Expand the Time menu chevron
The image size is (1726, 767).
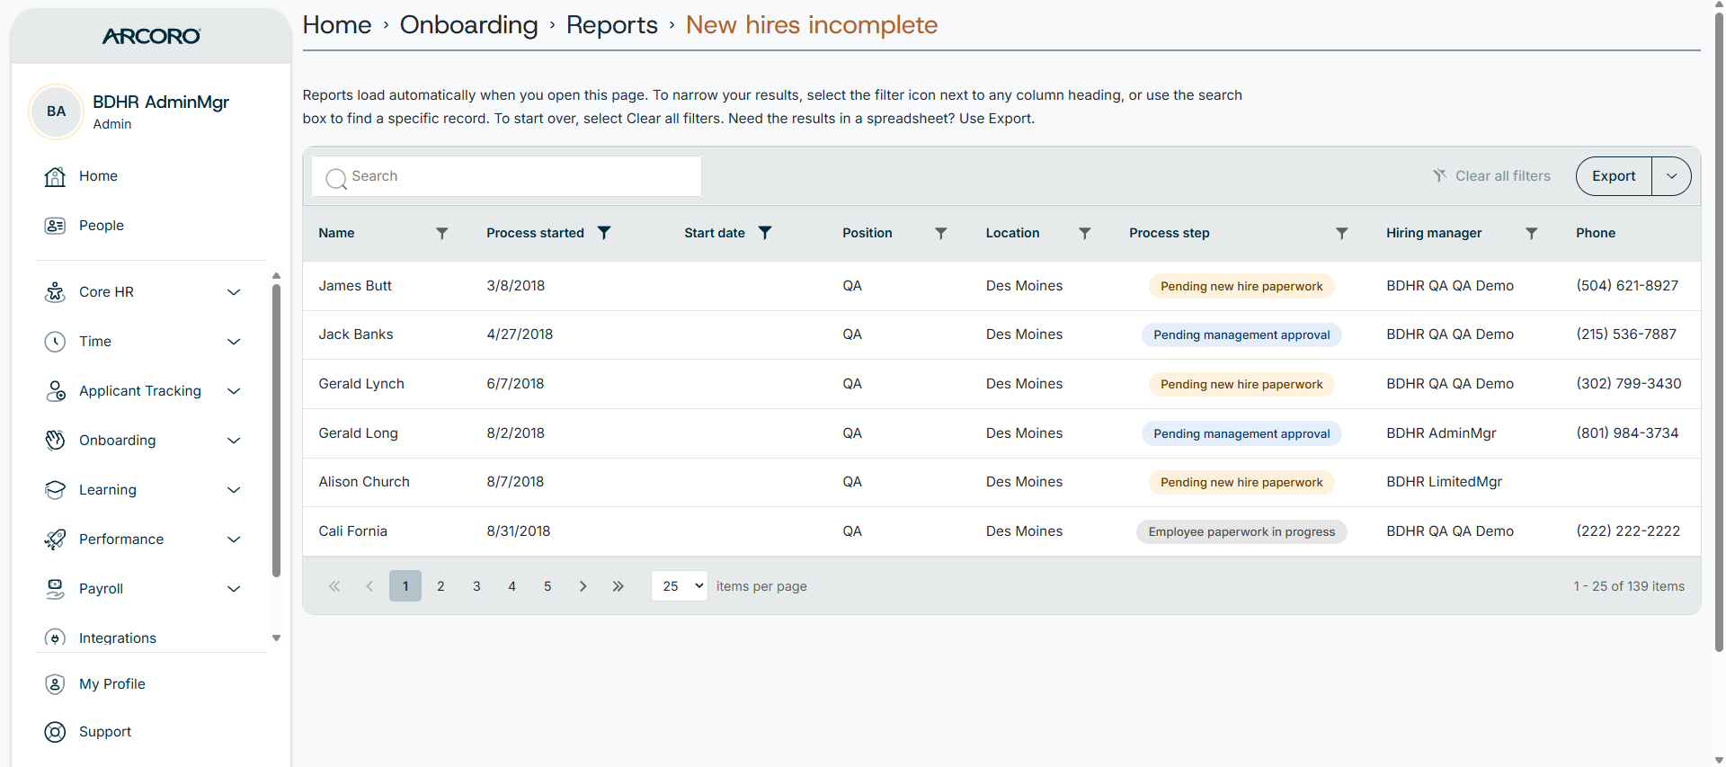tap(234, 342)
